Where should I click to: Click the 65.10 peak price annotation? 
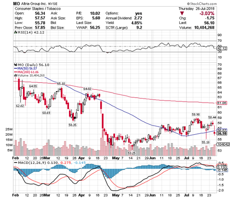point(61,83)
